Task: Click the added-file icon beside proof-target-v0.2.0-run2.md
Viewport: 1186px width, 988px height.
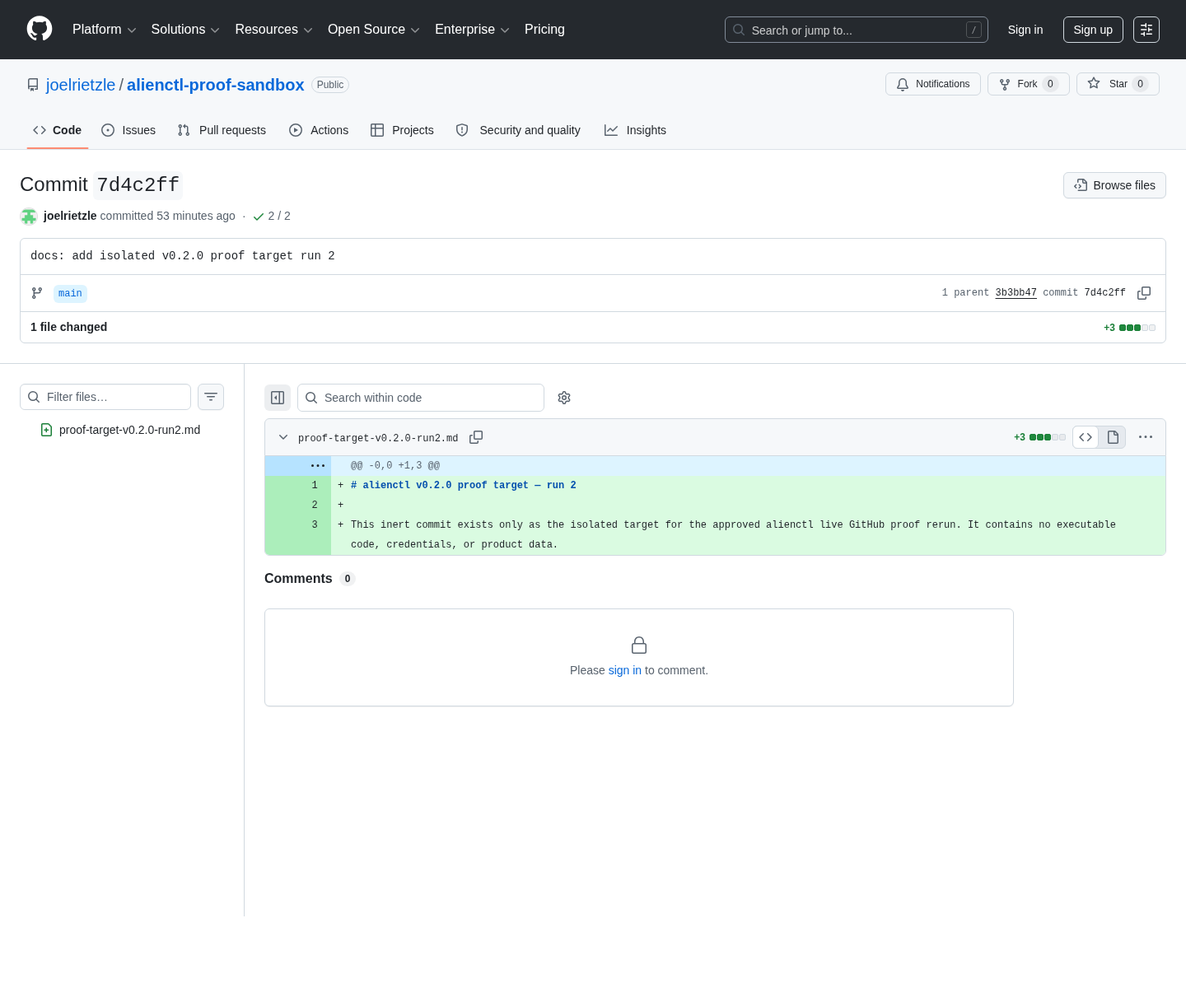Action: point(47,430)
